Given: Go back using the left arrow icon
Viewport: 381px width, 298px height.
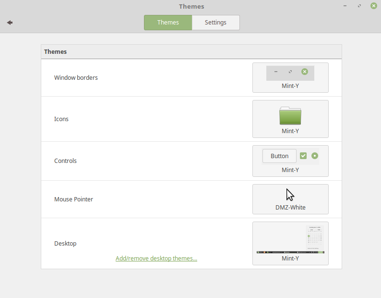Looking at the screenshot, I should pyautogui.click(x=10, y=23).
